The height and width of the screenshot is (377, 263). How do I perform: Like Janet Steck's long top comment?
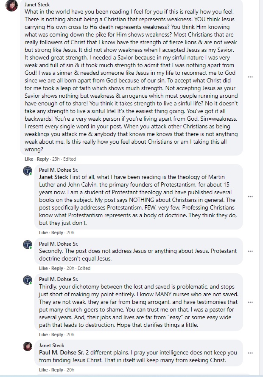[29, 159]
